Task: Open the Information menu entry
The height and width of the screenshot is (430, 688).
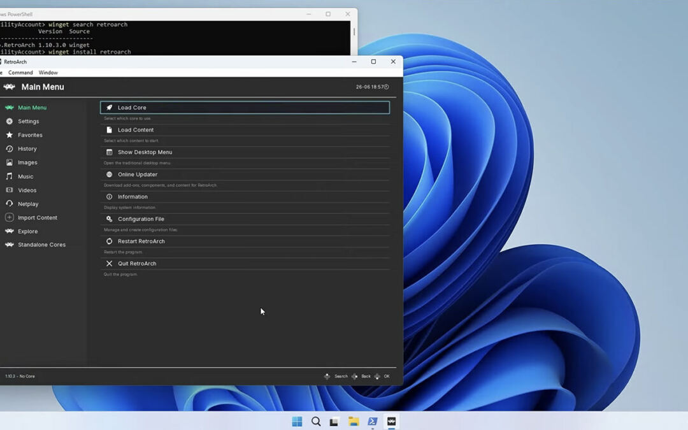Action: pyautogui.click(x=133, y=197)
